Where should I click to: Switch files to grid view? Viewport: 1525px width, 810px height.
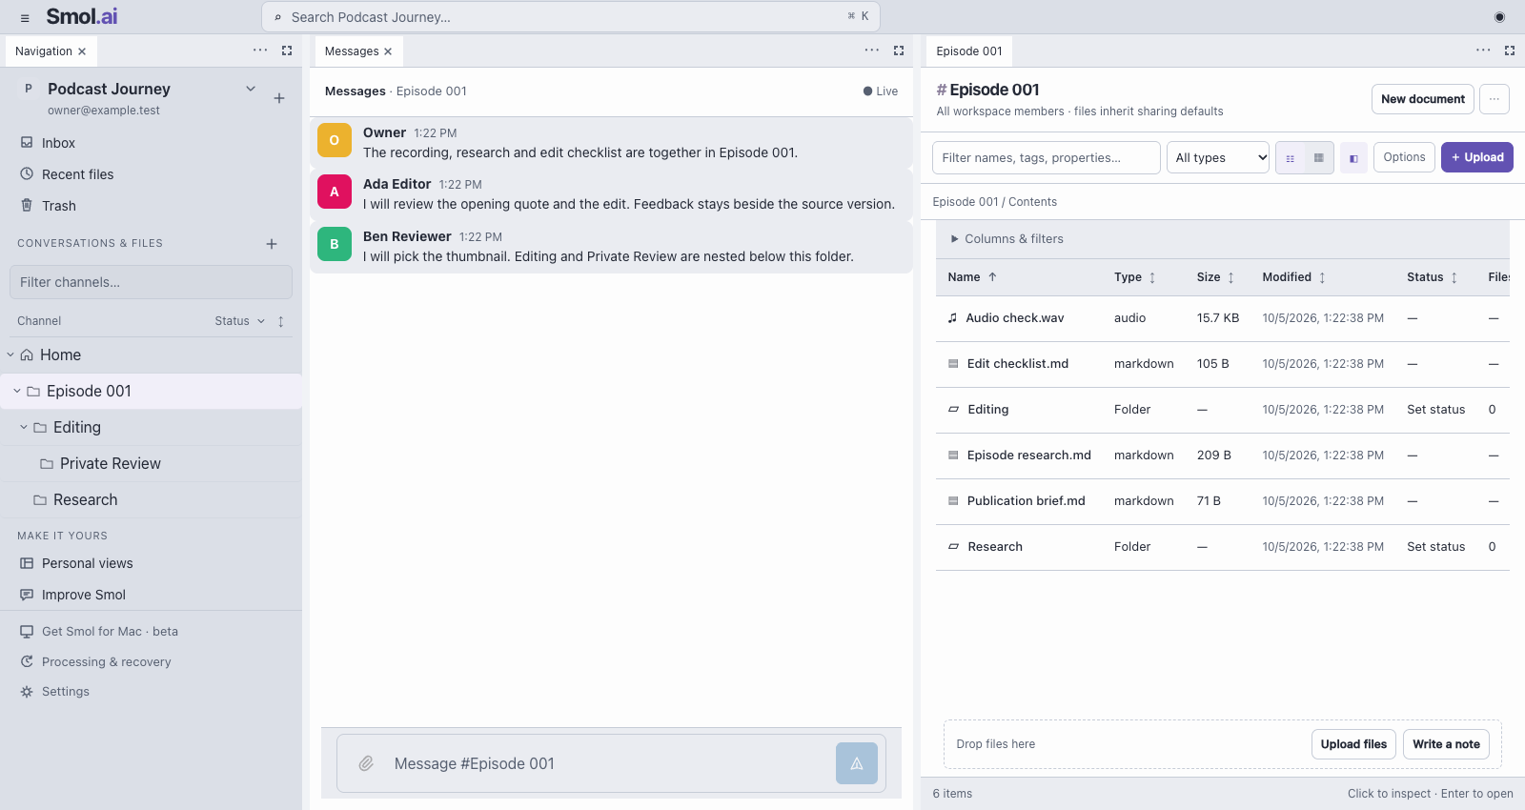1319,158
